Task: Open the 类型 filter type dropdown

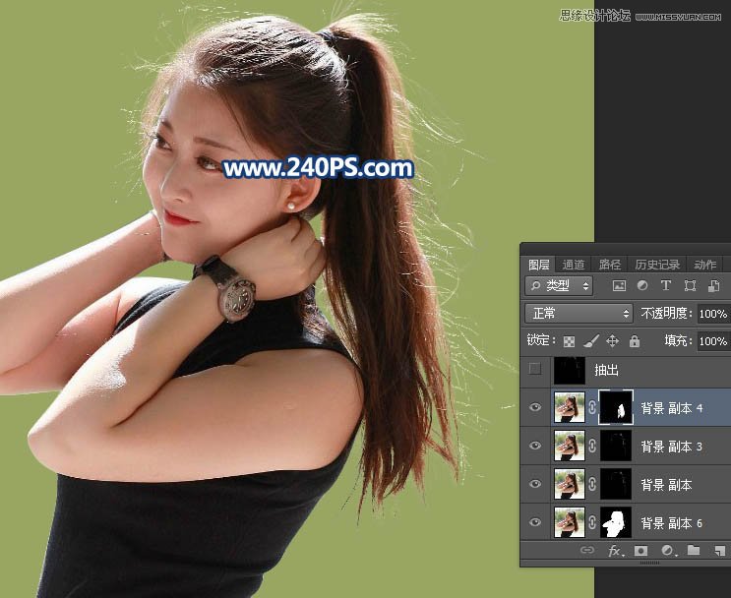Action: coord(559,285)
